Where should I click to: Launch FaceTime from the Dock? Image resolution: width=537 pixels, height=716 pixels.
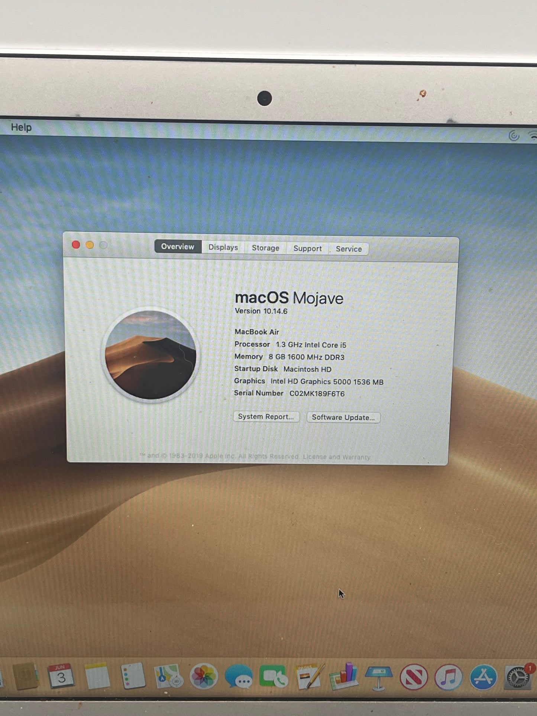click(274, 677)
